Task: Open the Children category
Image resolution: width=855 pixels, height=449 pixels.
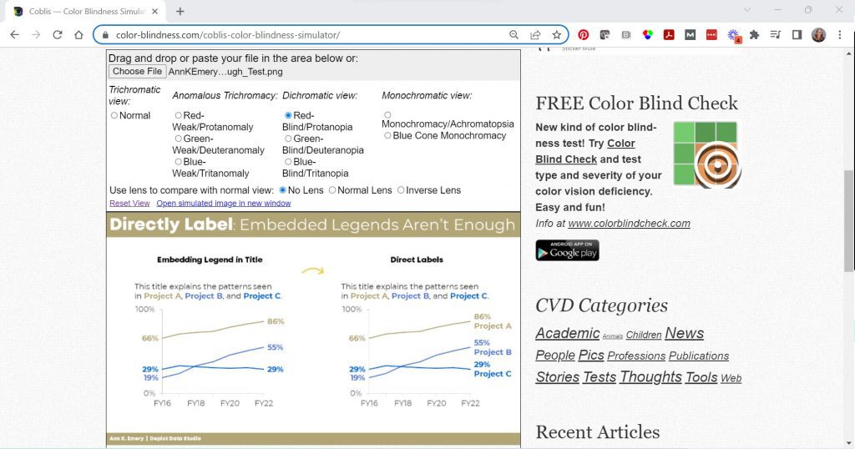Action: (x=644, y=335)
